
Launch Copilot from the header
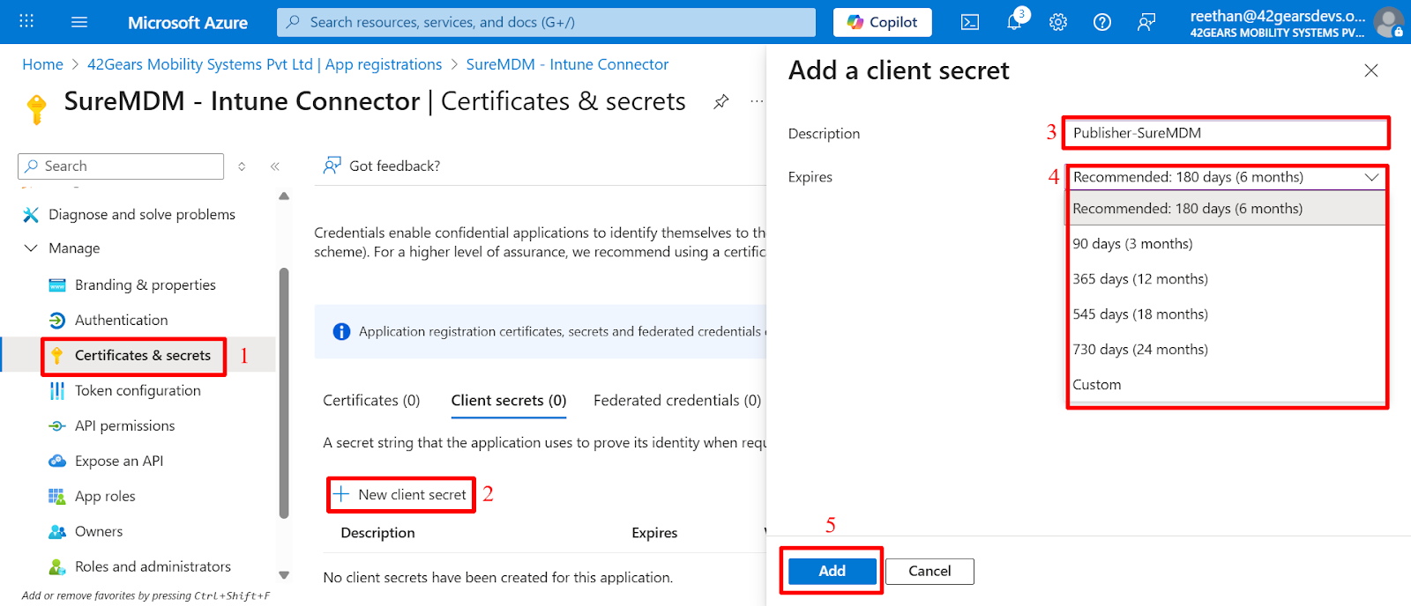tap(882, 22)
